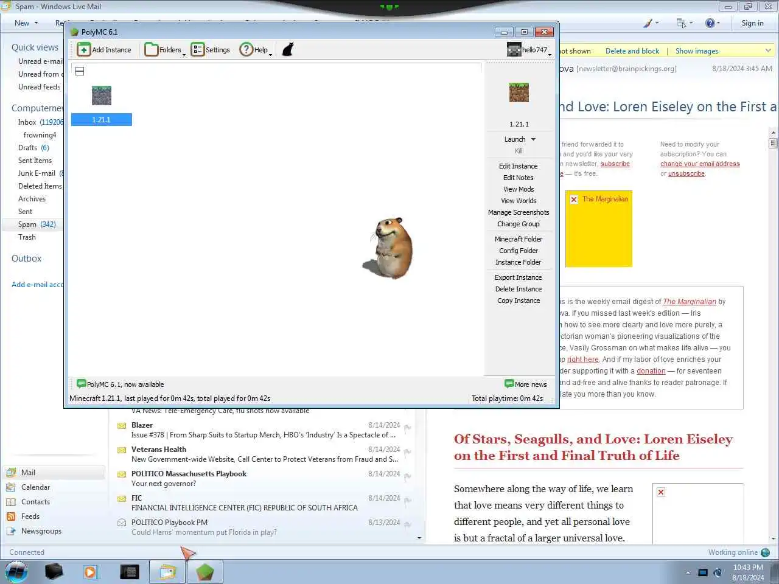Click the grass block icon in the side panel
The image size is (779, 584).
pos(519,92)
